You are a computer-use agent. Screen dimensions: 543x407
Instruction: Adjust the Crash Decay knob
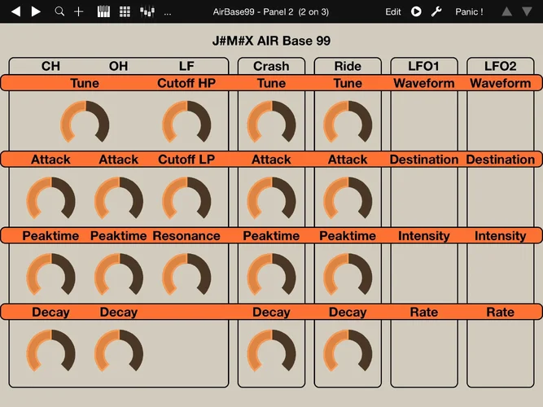pos(272,351)
